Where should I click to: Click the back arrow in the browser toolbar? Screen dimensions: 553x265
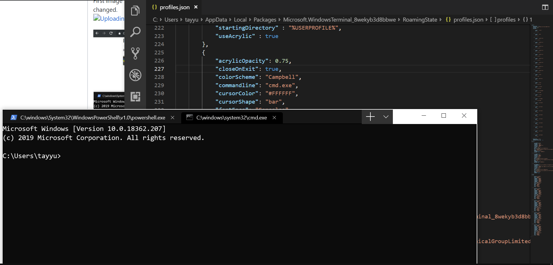coord(97,33)
